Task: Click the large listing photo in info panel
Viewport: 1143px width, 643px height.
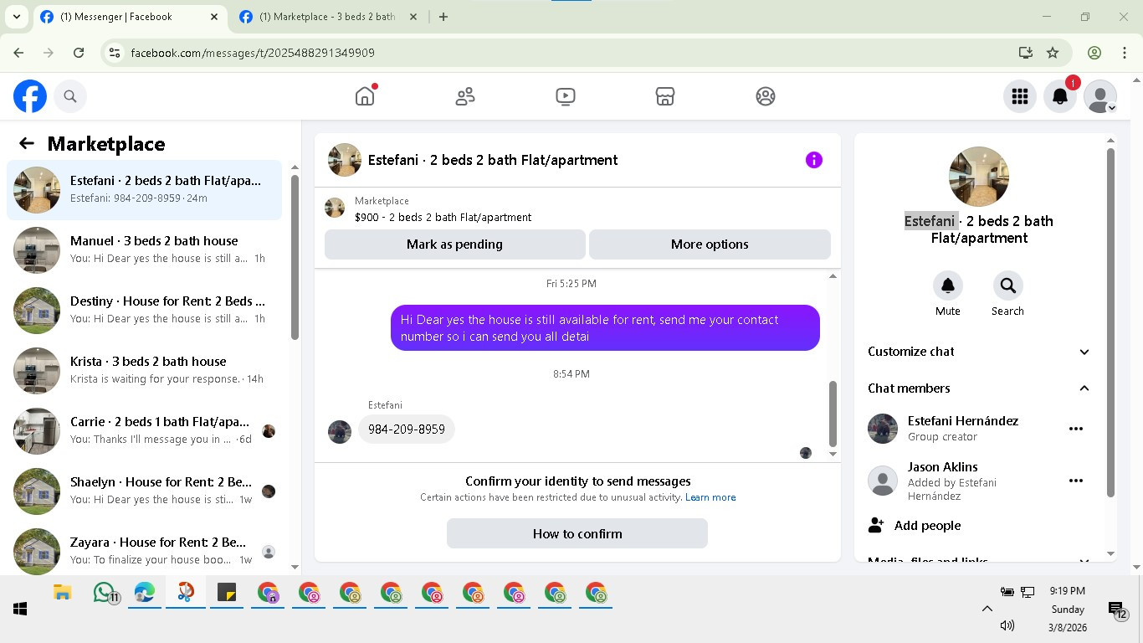Action: [x=979, y=177]
